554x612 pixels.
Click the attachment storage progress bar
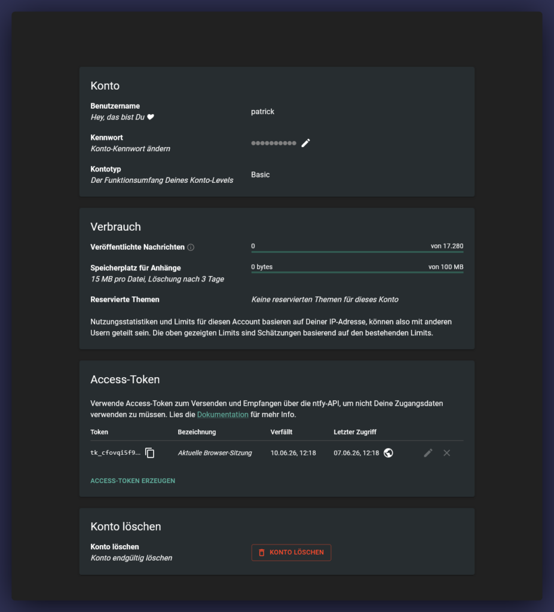[x=357, y=273]
